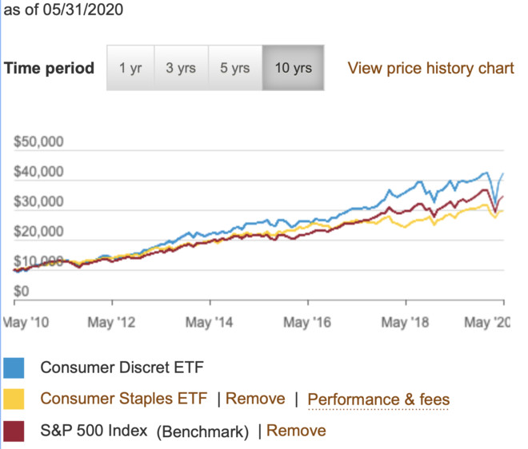Remove the Consumer Staples ETF from chart
The image size is (528, 449).
click(x=254, y=399)
